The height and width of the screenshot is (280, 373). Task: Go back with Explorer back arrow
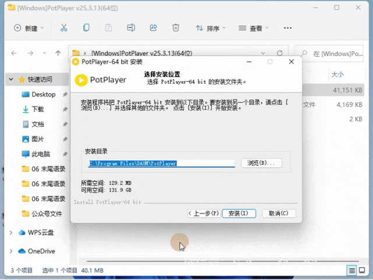14,53
